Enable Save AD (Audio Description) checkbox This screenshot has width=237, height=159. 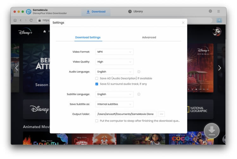[x=97, y=78]
